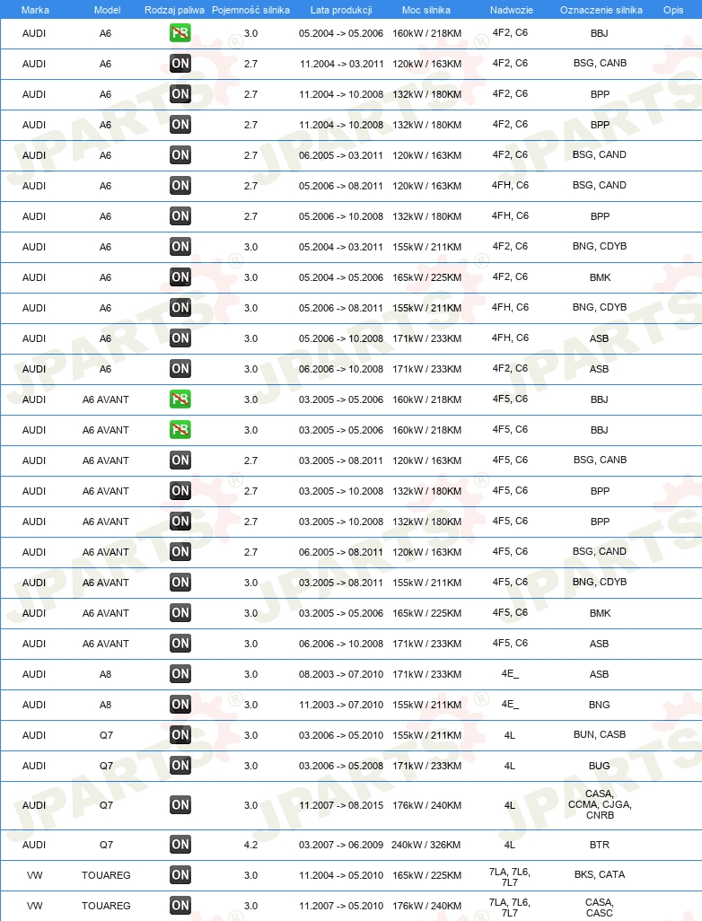Click the ON icon in the Q7 BUN, CASB row
This screenshot has width=702, height=921.
[180, 735]
